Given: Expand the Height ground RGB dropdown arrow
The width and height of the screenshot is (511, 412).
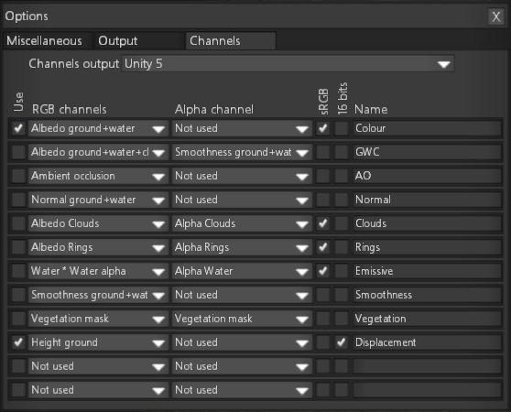Looking at the screenshot, I should tap(158, 342).
